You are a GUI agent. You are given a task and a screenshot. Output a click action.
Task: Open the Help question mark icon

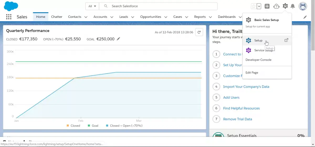coord(276,6)
